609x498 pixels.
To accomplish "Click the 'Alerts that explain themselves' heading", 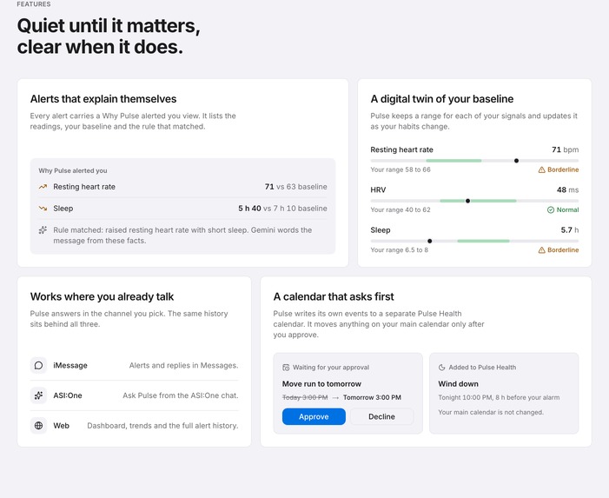I will 103,99.
